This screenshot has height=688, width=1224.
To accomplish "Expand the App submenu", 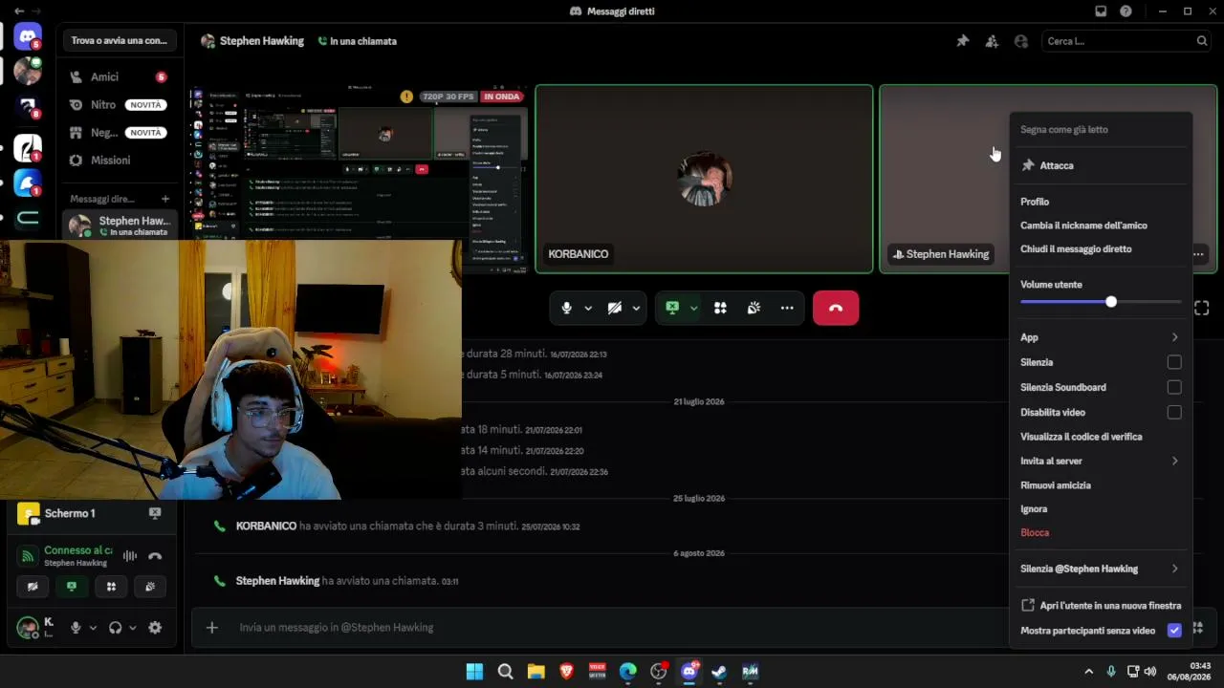I will (x=1101, y=337).
